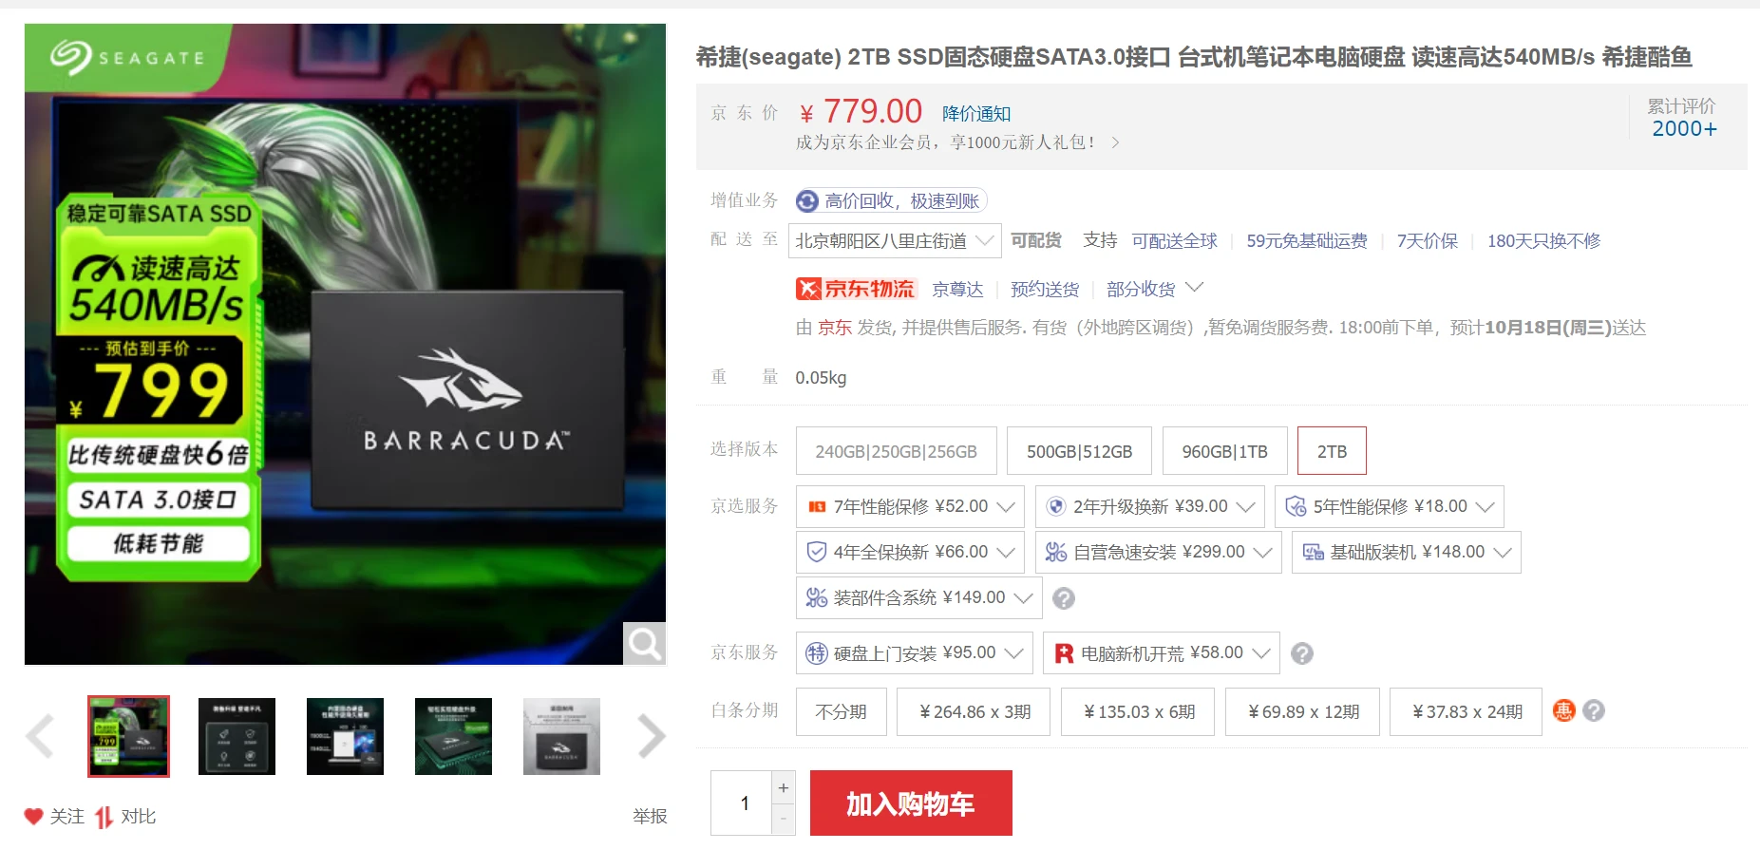Click help question mark beside 电脑新机开荒

(x=1302, y=653)
